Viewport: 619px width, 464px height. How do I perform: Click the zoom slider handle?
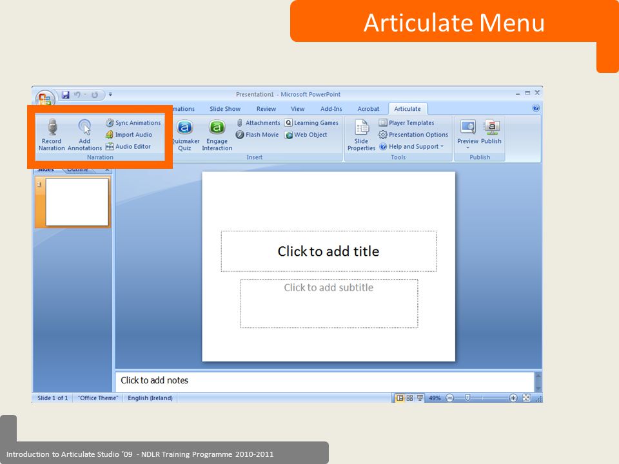[x=467, y=398]
